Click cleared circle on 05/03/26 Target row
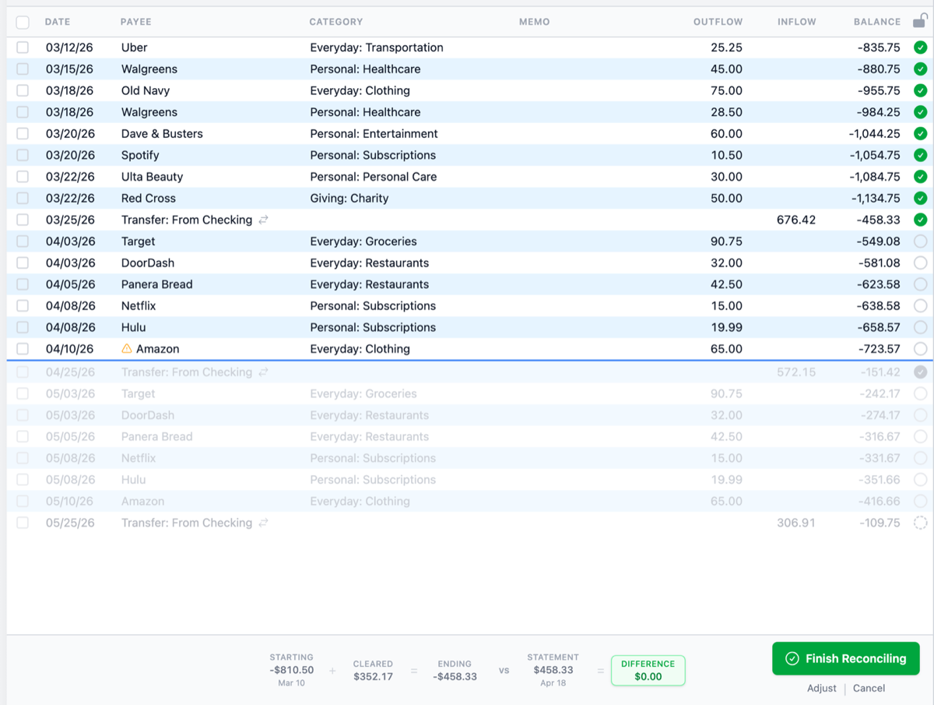 click(920, 394)
